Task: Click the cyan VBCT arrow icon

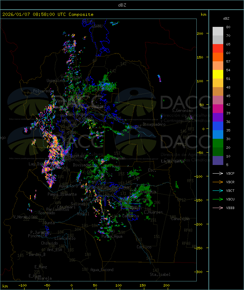Action: pos(218,190)
